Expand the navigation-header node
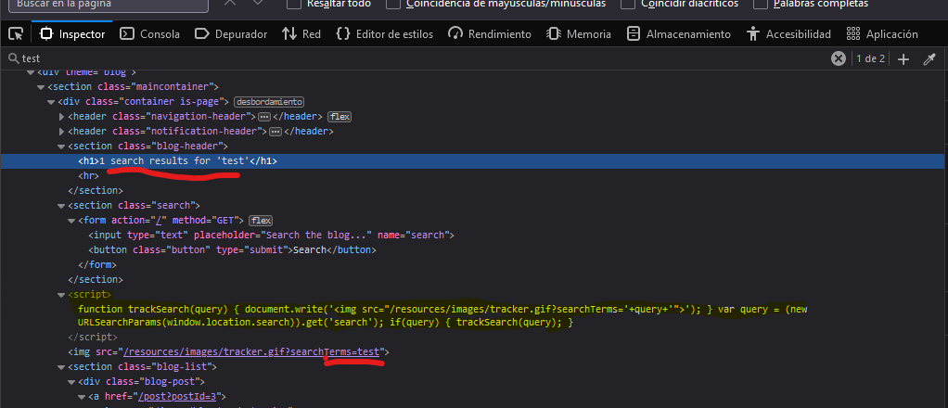The width and height of the screenshot is (948, 408). coord(61,116)
